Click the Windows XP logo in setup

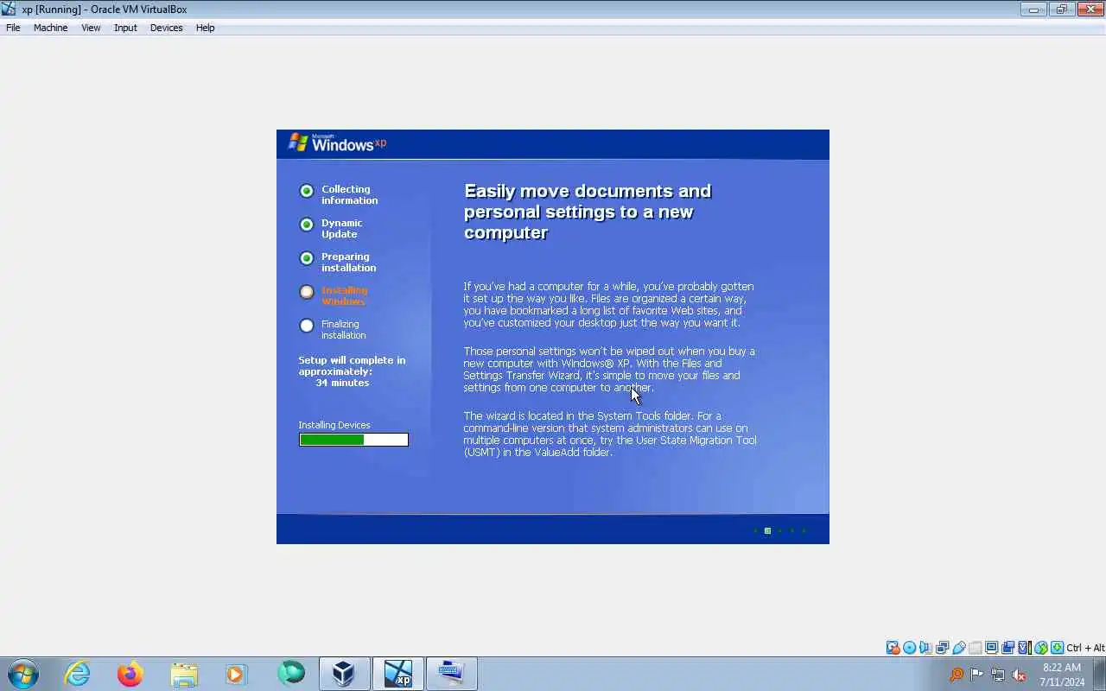(337, 143)
